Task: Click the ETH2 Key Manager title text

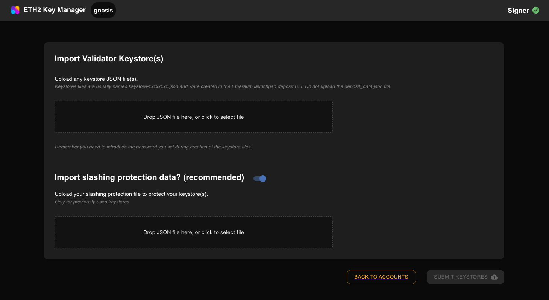Action: click(x=55, y=10)
